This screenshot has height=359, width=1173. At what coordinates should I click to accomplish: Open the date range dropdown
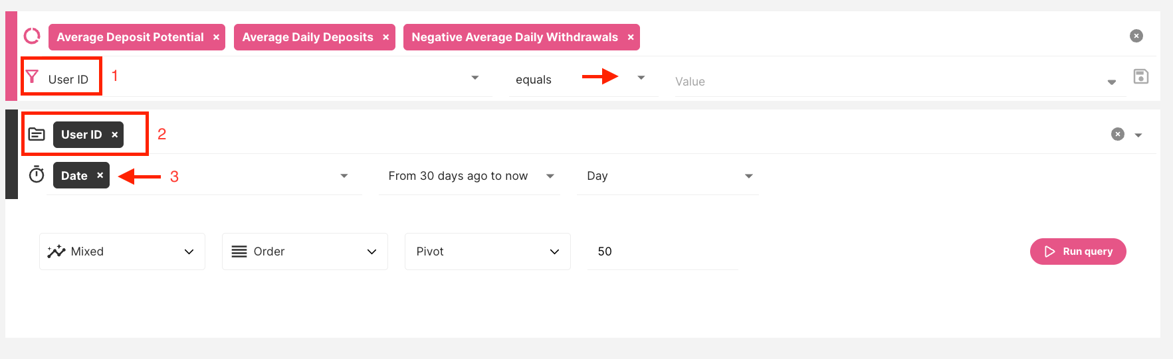point(550,176)
